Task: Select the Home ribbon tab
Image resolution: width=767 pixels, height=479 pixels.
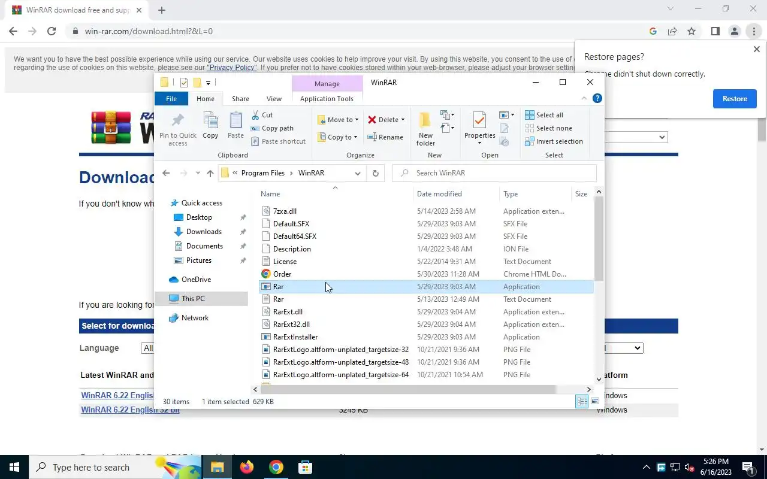Action: pyautogui.click(x=206, y=99)
